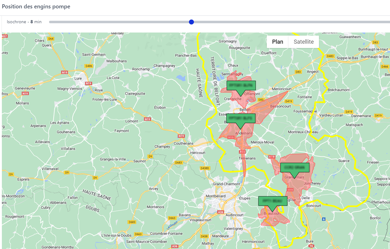Click the D438D road shield near Héricourt
390x249 pixels.
click(x=205, y=168)
